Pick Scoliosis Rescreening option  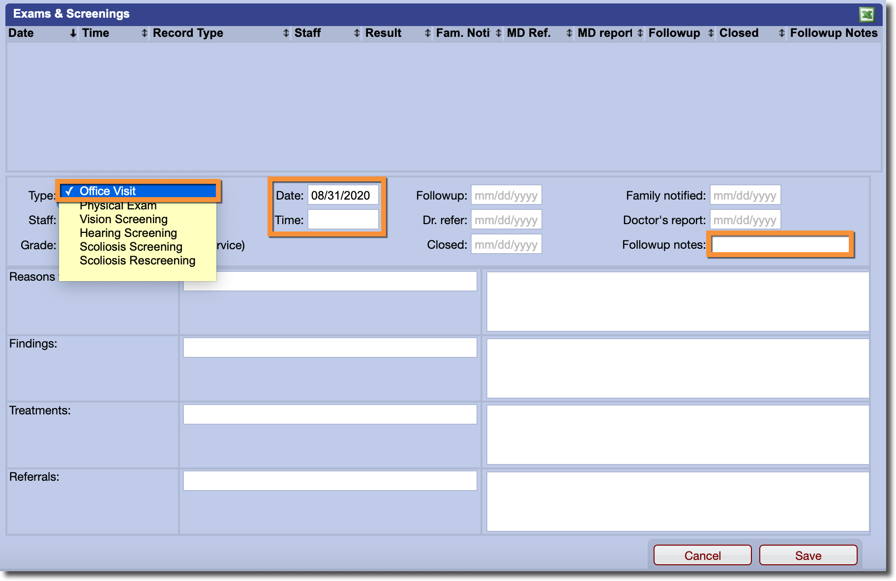coord(137,261)
